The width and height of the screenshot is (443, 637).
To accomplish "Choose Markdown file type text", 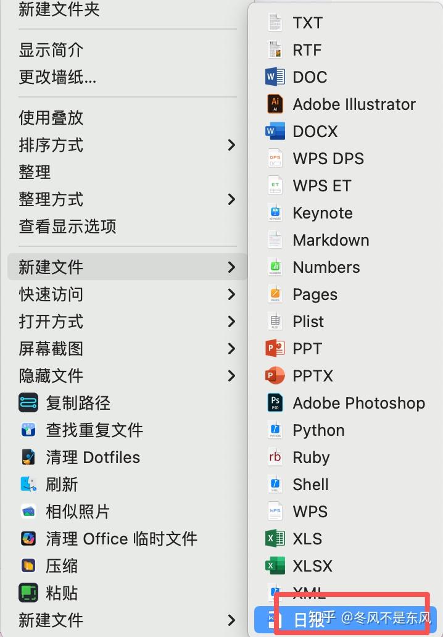I will click(331, 240).
